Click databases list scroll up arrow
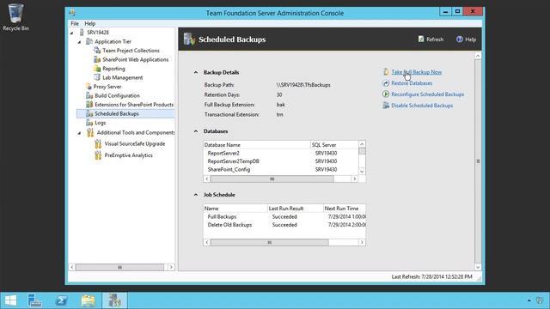Screen dimensions: 550x309 tap(362, 144)
